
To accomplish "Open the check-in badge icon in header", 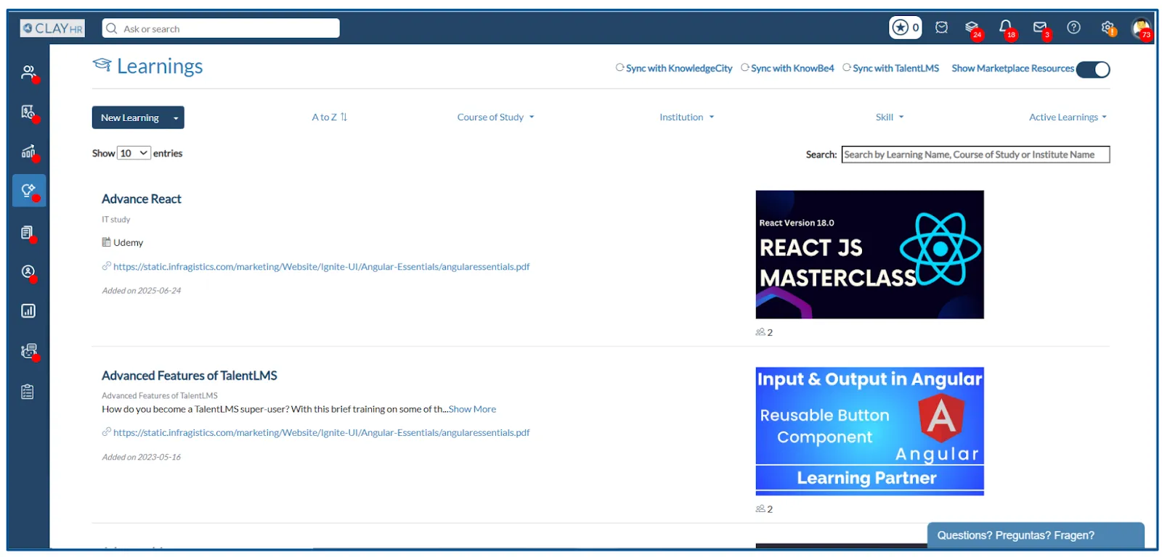I will [941, 28].
